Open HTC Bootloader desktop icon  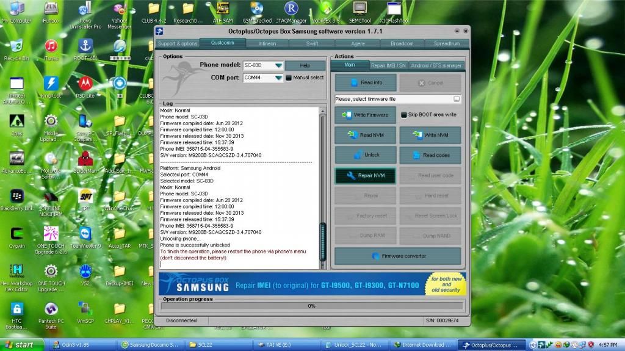[16, 316]
